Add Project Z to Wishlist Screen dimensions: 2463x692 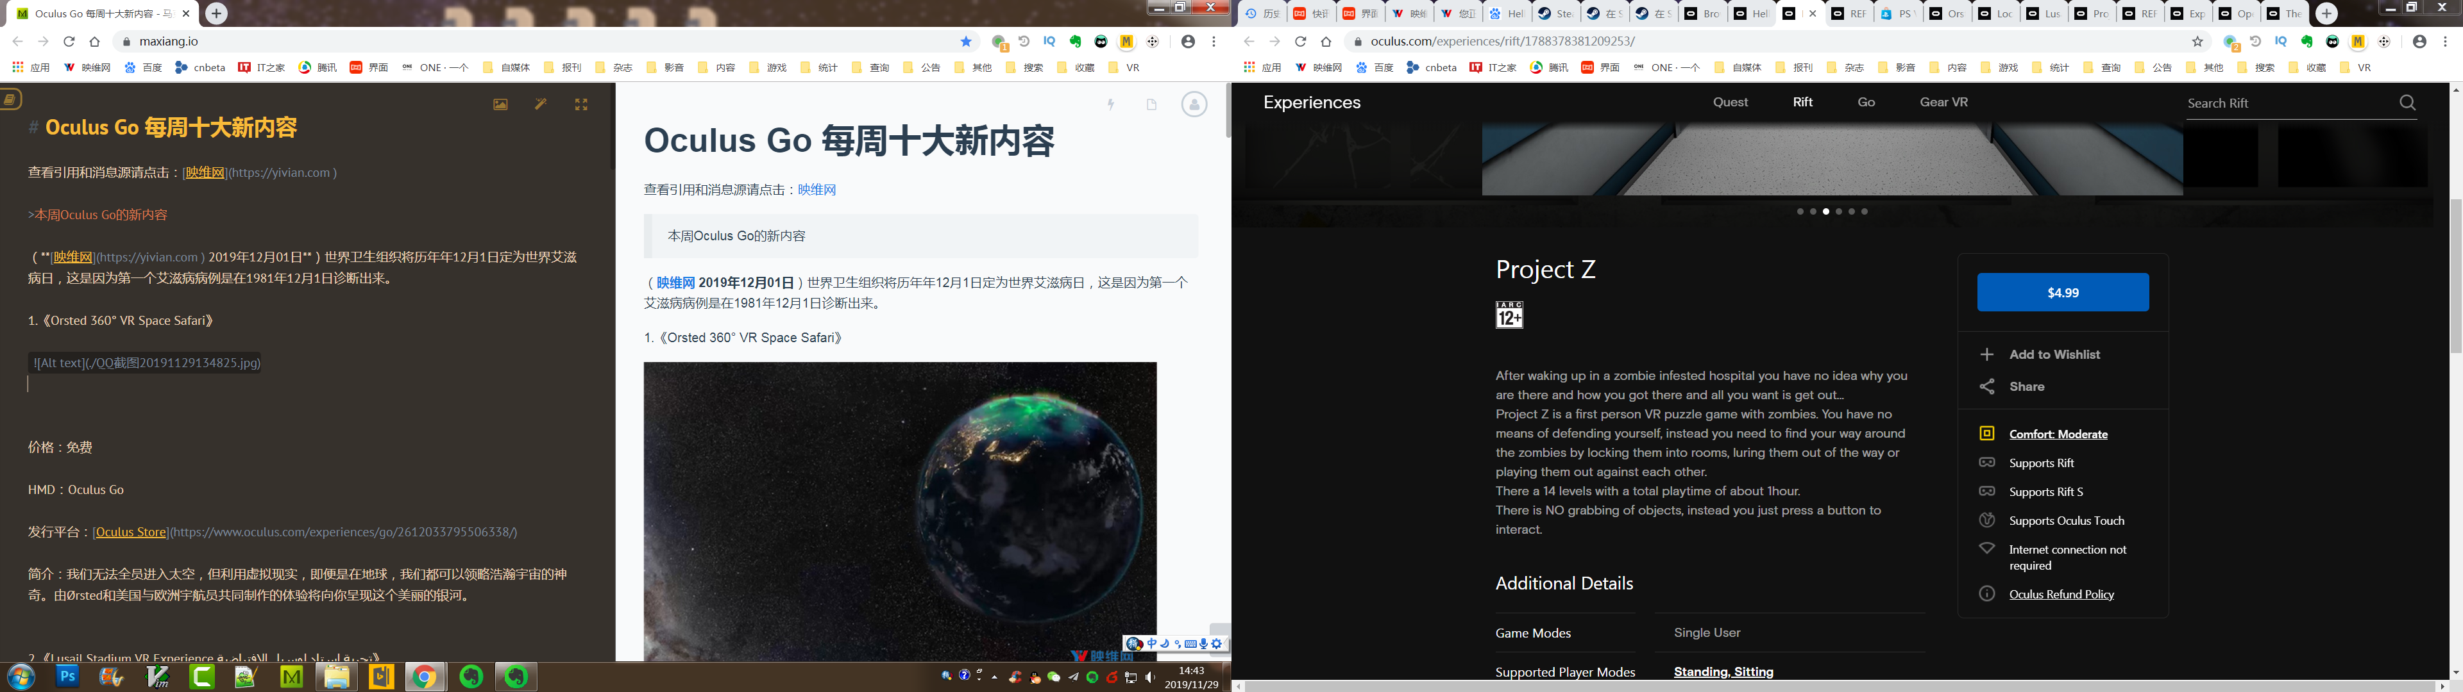click(2054, 354)
